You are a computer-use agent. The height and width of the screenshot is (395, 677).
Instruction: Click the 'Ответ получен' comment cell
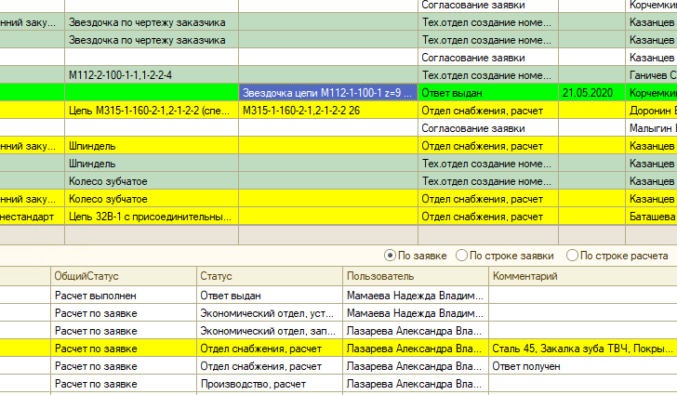583,366
